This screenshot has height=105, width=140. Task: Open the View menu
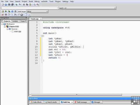pyautogui.click(x=12, y=1)
